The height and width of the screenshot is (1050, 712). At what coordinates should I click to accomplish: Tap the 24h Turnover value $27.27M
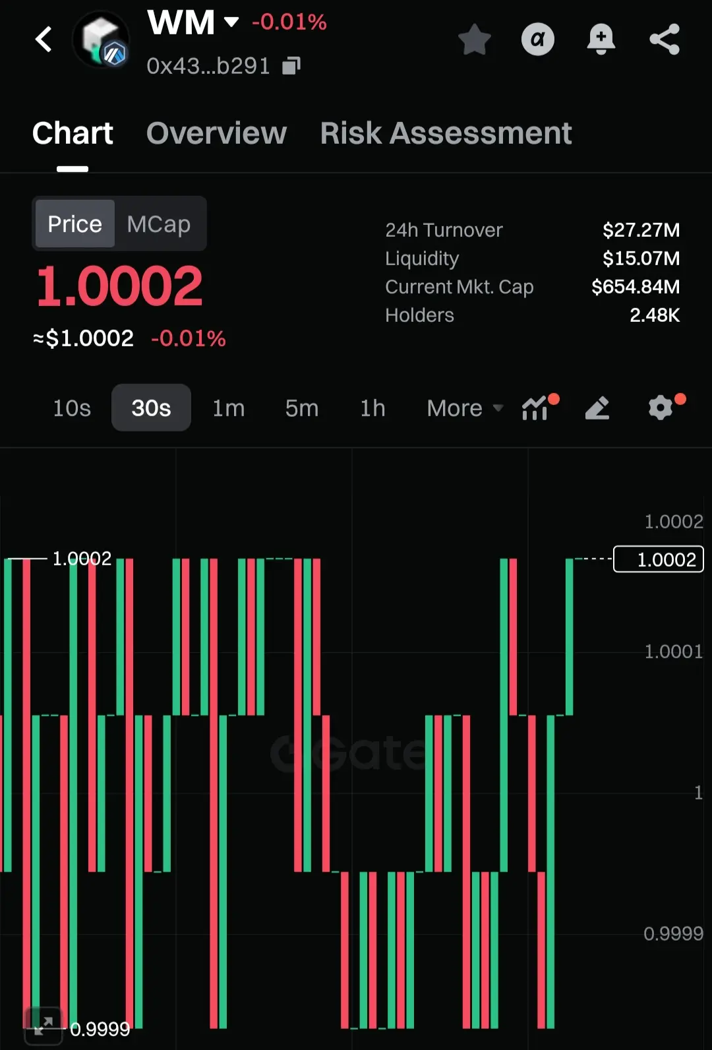click(x=641, y=230)
